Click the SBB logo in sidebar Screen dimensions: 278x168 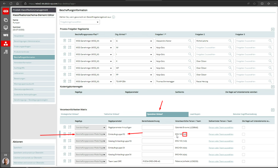click(6, 11)
